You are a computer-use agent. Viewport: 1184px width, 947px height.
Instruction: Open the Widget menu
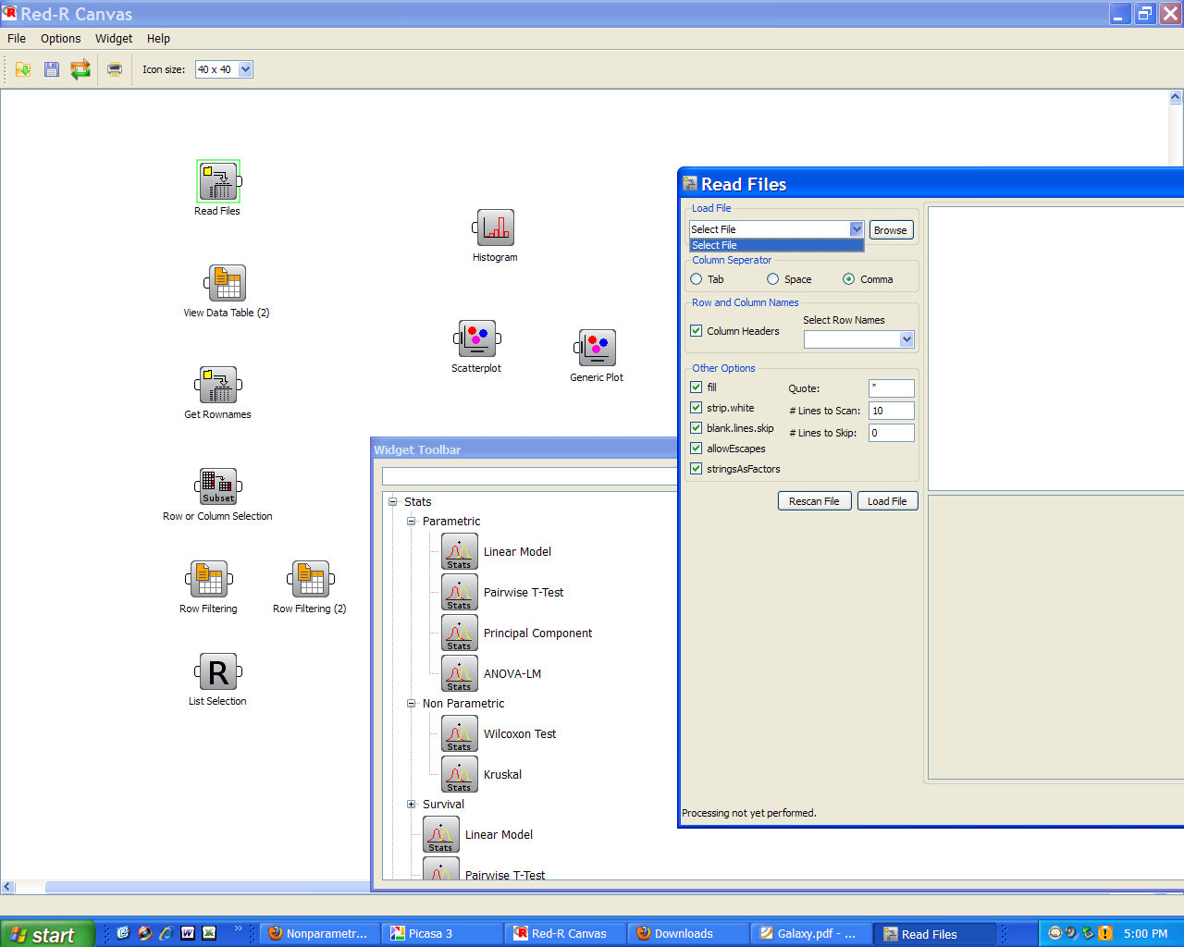pyautogui.click(x=114, y=39)
